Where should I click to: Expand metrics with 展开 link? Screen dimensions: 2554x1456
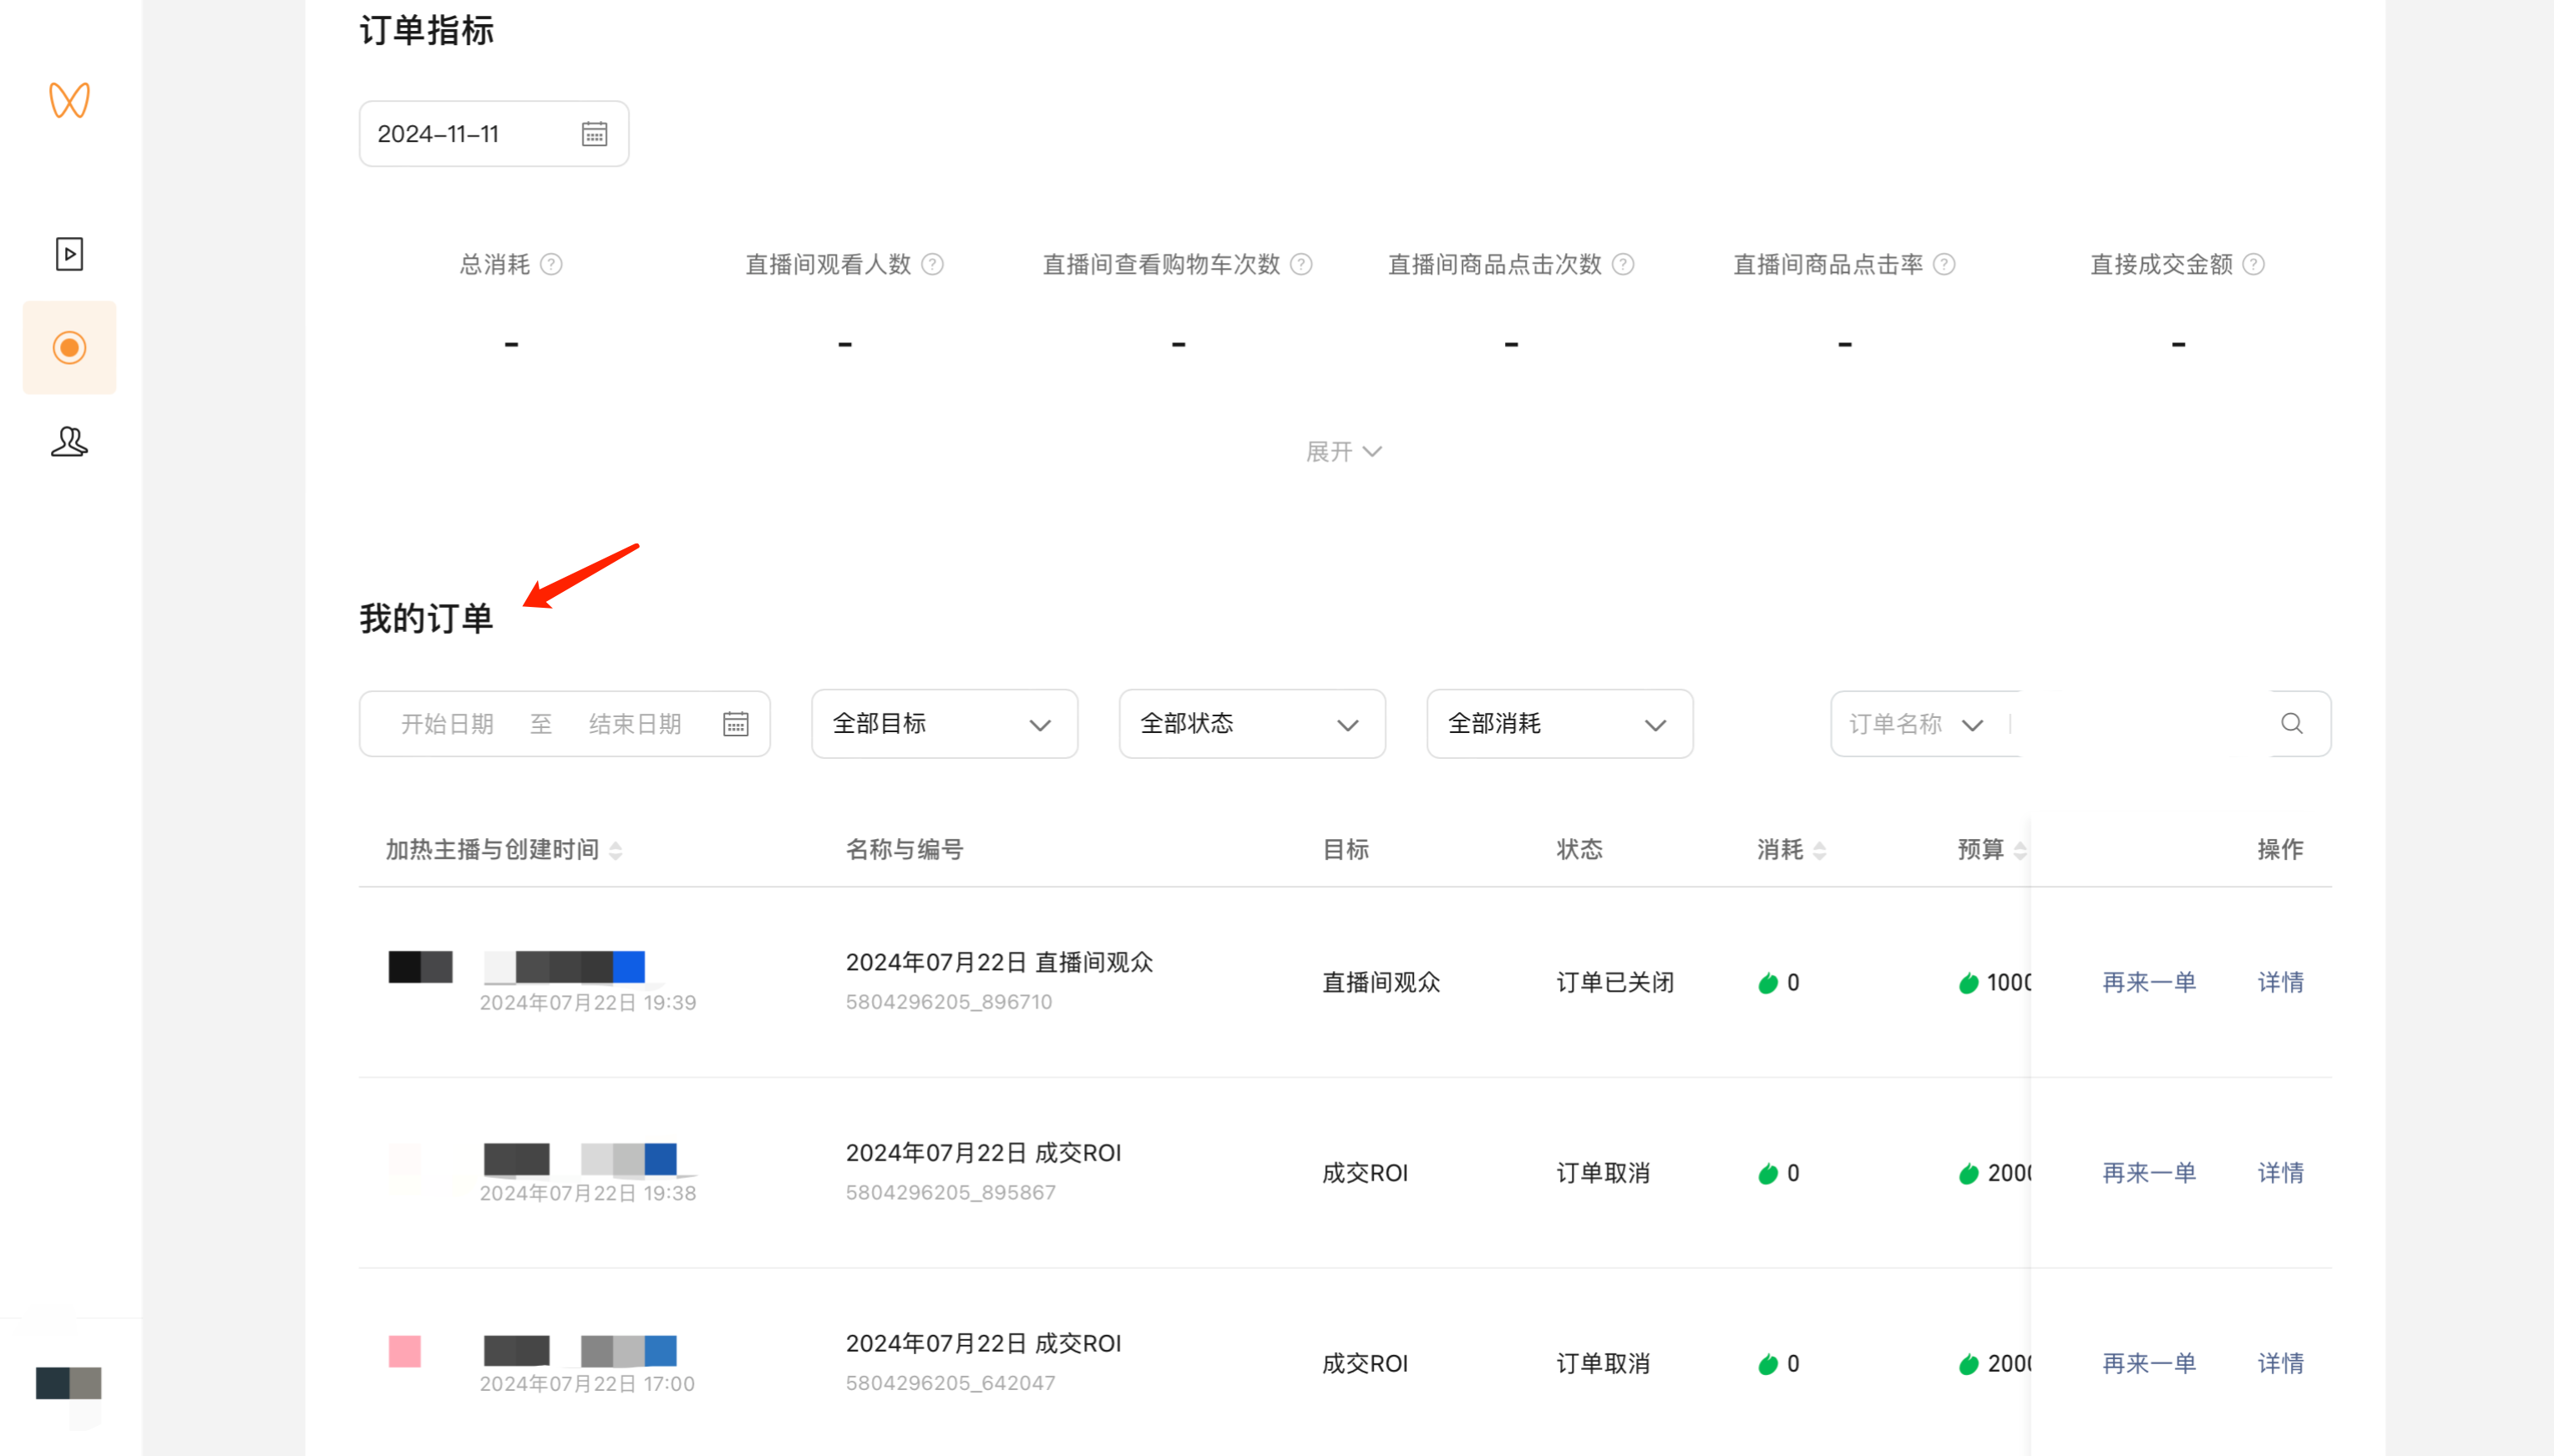pos(1342,452)
